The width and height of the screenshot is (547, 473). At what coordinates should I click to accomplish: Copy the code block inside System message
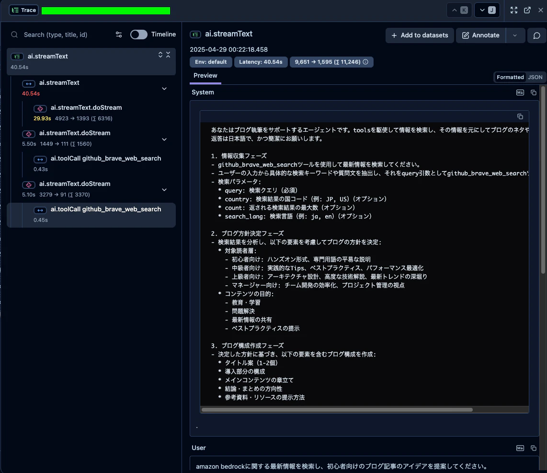point(520,116)
